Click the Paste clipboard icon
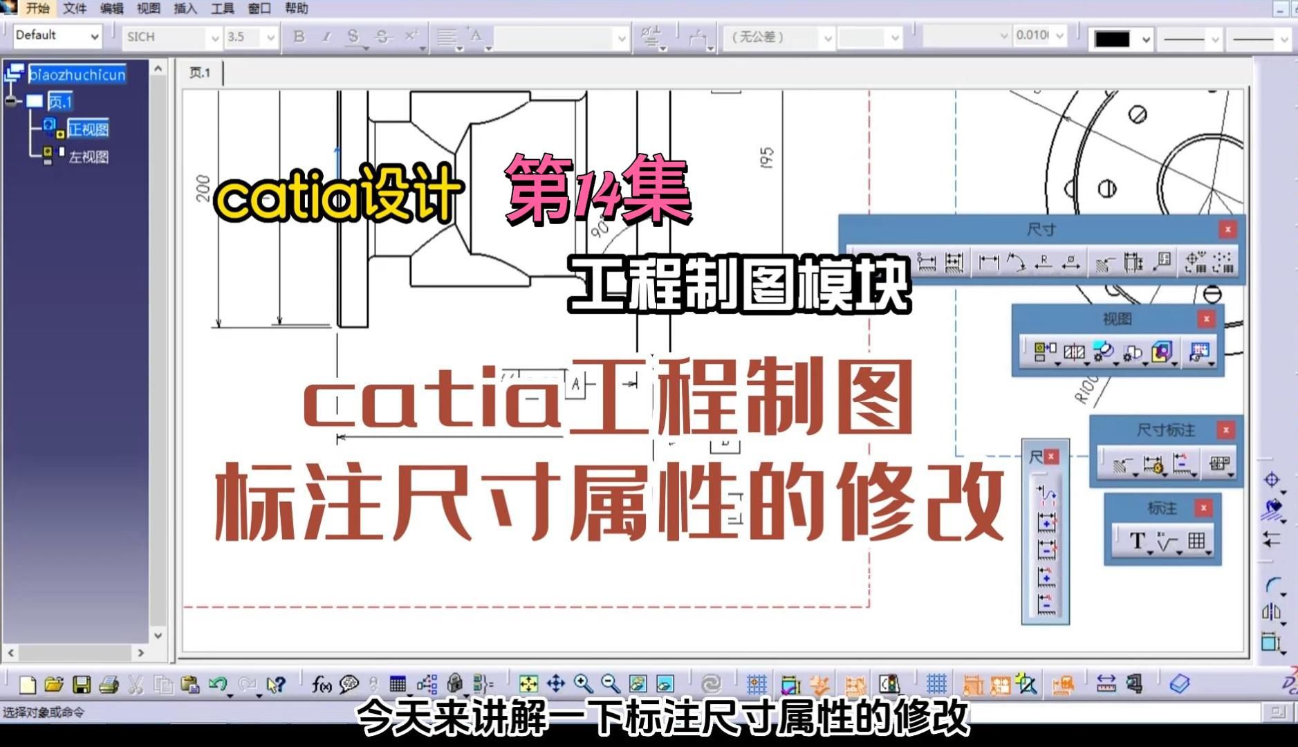 (189, 685)
